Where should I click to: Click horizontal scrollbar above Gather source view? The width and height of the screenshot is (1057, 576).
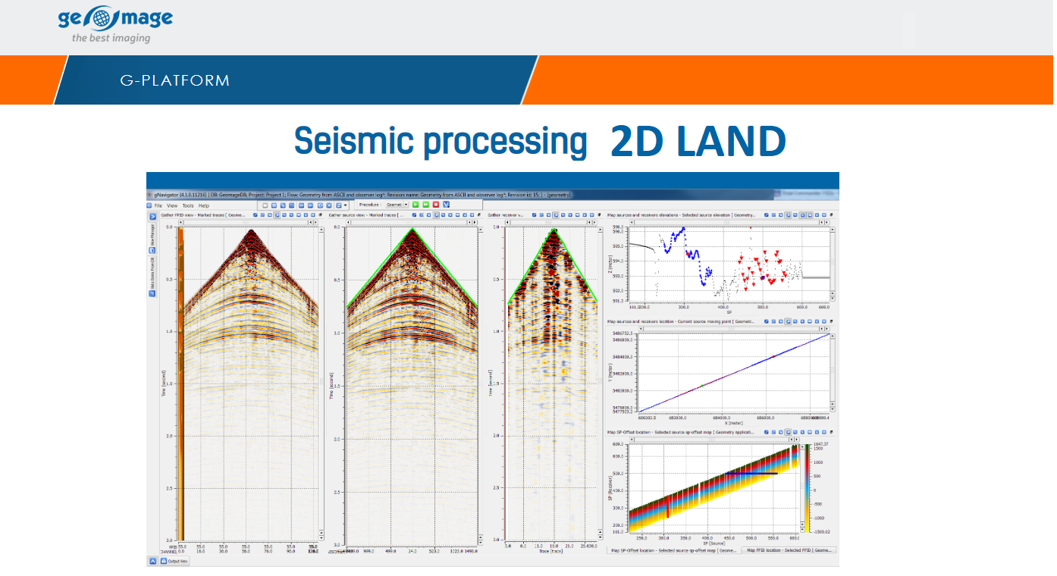(412, 223)
